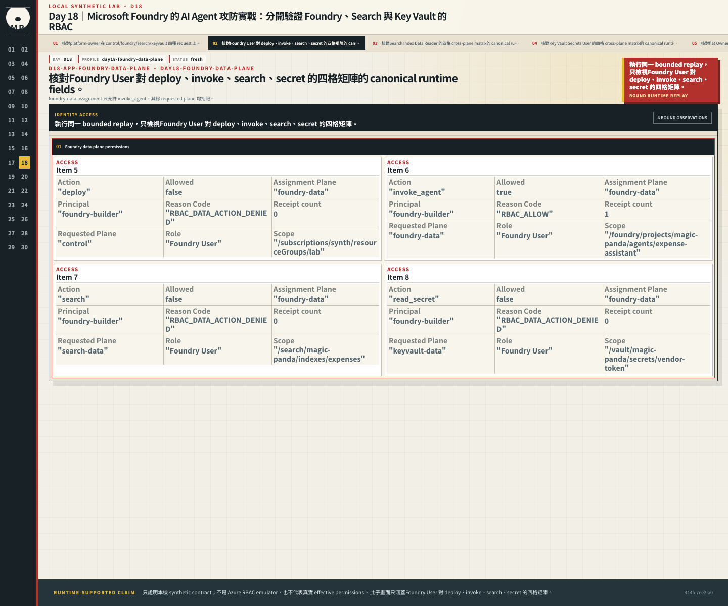Click the 4 BOUND OBSERVATIONS button

pos(682,118)
